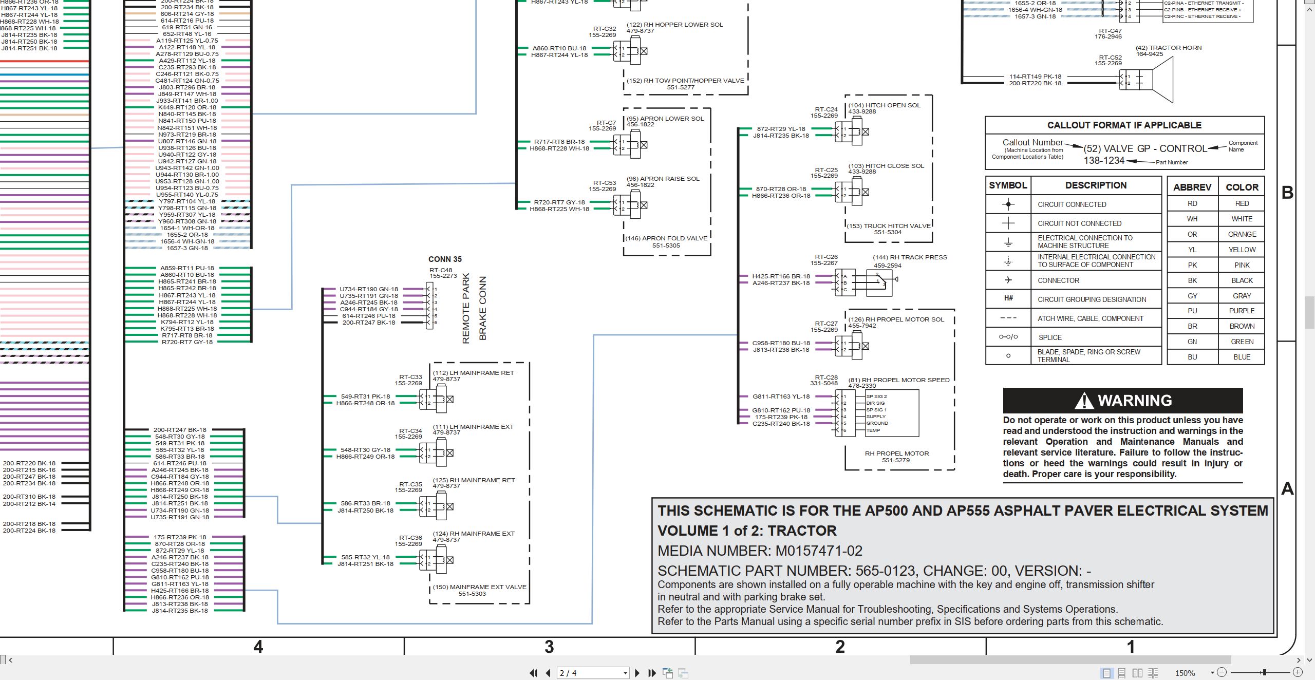
Task: Select continuous page layout view
Action: pyautogui.click(x=1122, y=673)
